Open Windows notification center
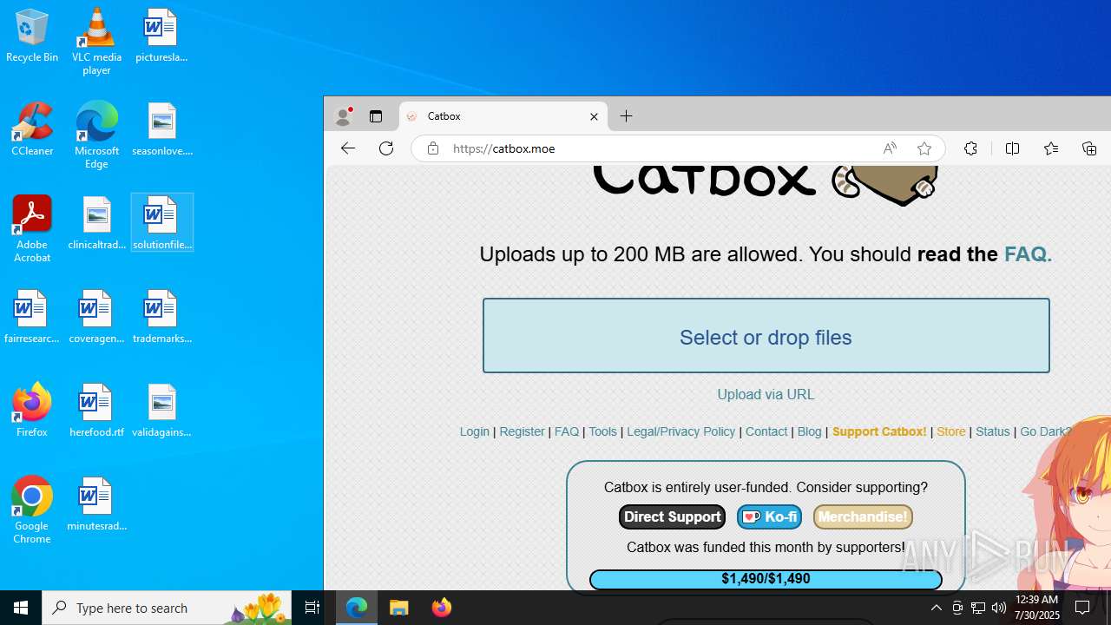Viewport: 1111px width, 625px height. (x=1082, y=608)
